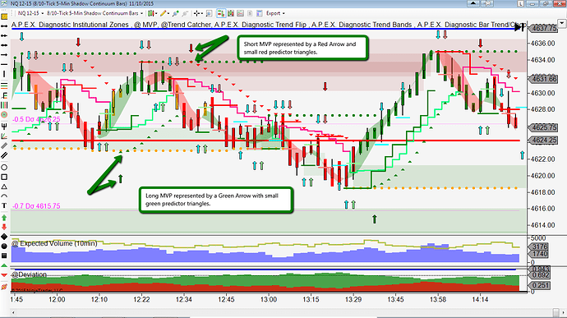Viewport: 567px width, 318px height.
Task: Open the drawing tools pencil menu
Action: 164,13
